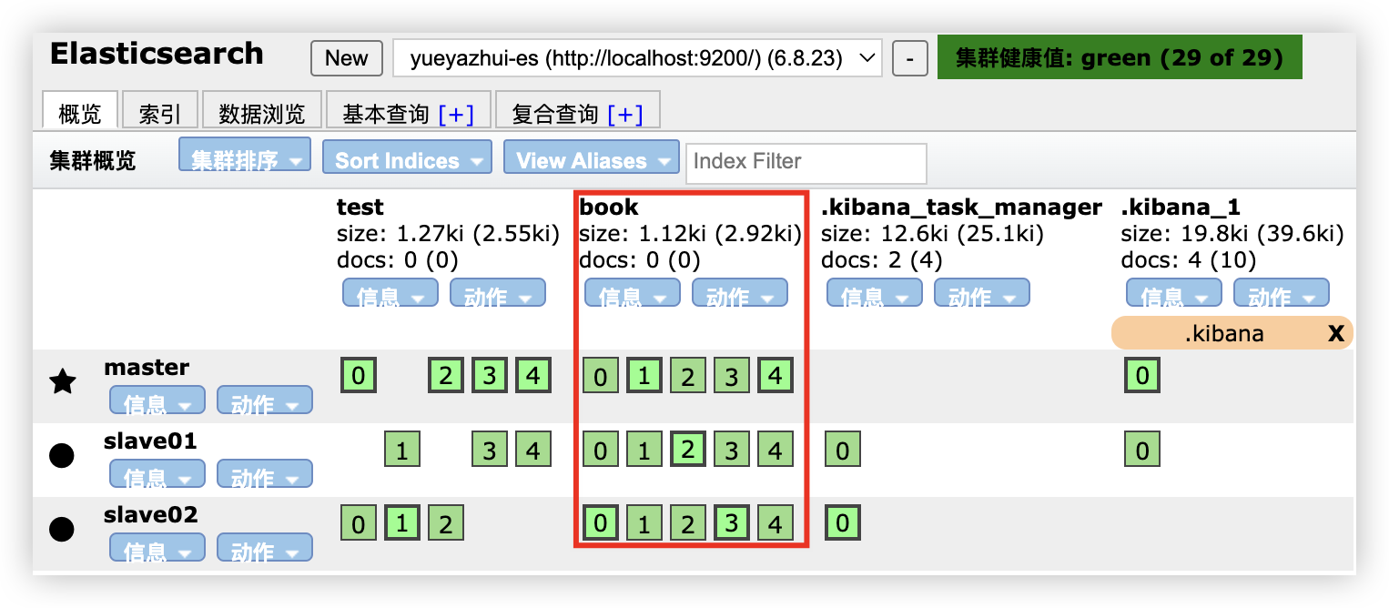The width and height of the screenshot is (1389, 608).
Task: Open 动作 menu for the slave01 node
Action: point(265,474)
